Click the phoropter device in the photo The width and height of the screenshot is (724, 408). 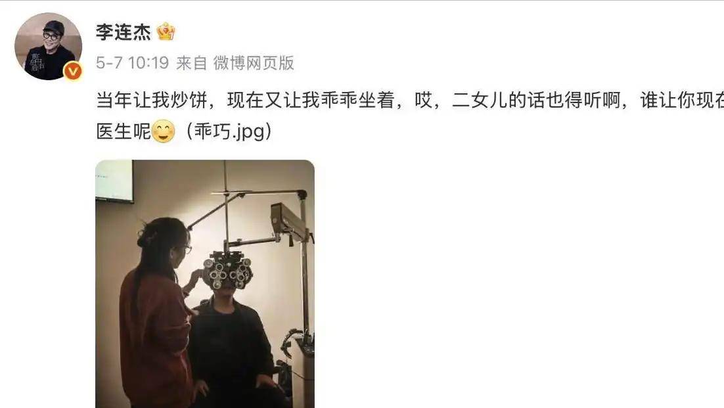(227, 271)
